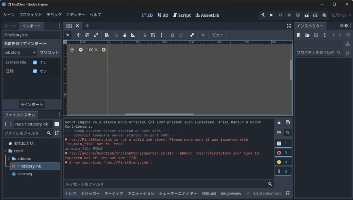Click the ファイルをフィルタ filter field
The width and height of the screenshot is (353, 200).
point(28,133)
